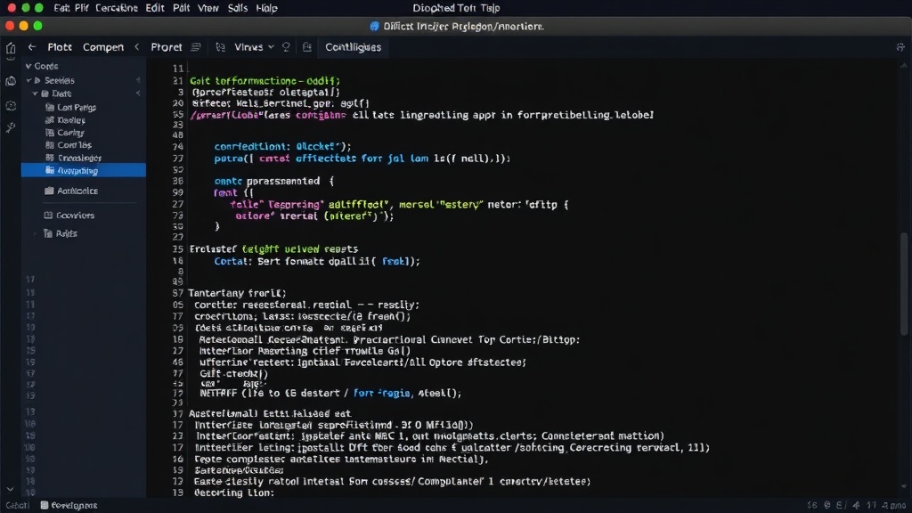Open the second activity bar icon
The width and height of the screenshot is (912, 513).
11,81
